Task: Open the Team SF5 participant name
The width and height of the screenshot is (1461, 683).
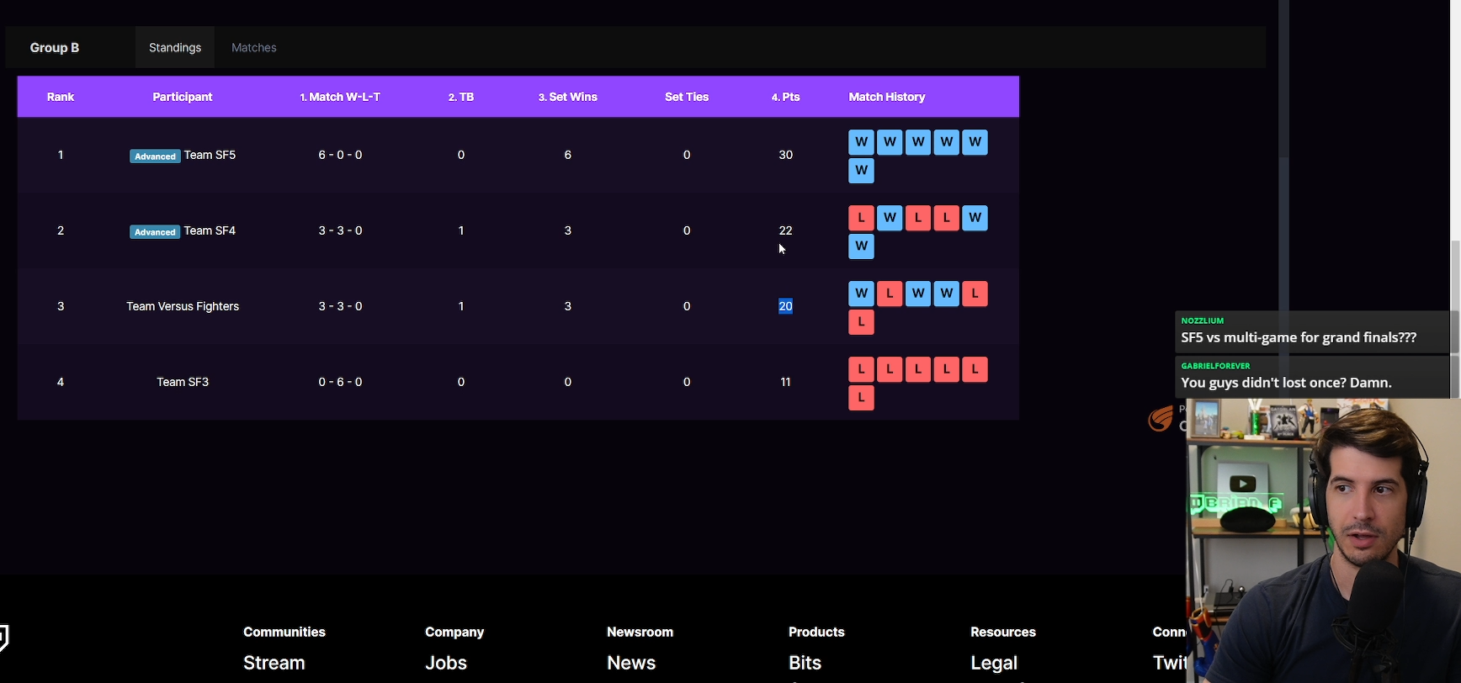Action: click(x=210, y=155)
